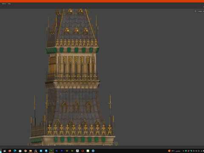204x153 pixels.
Task: Click the red circular icon on the taskbar
Action: (82, 151)
